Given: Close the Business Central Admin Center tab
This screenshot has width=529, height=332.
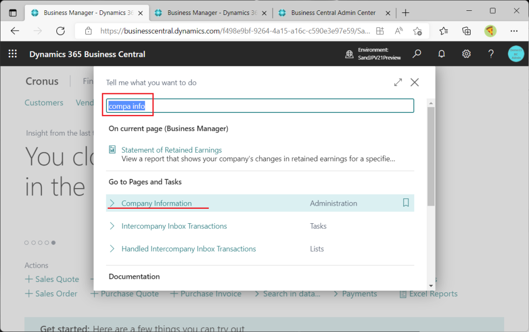Looking at the screenshot, I should (x=388, y=13).
